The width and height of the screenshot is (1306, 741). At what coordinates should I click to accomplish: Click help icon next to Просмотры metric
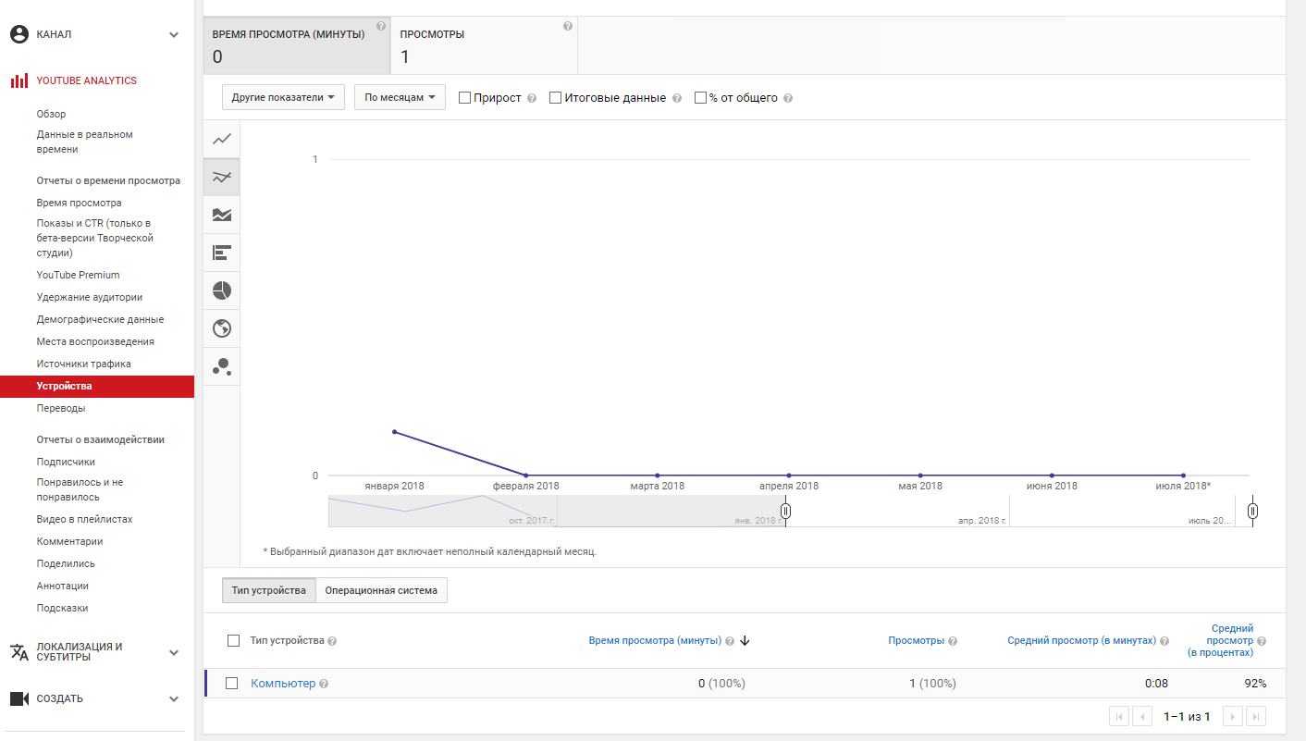tap(567, 27)
